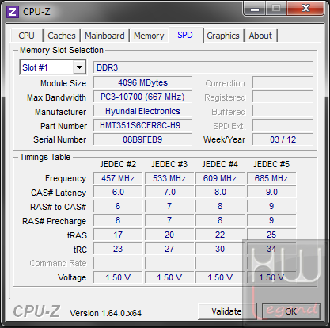Click the tRAS value 22
Screen dimensions: 330x328
(x=220, y=235)
